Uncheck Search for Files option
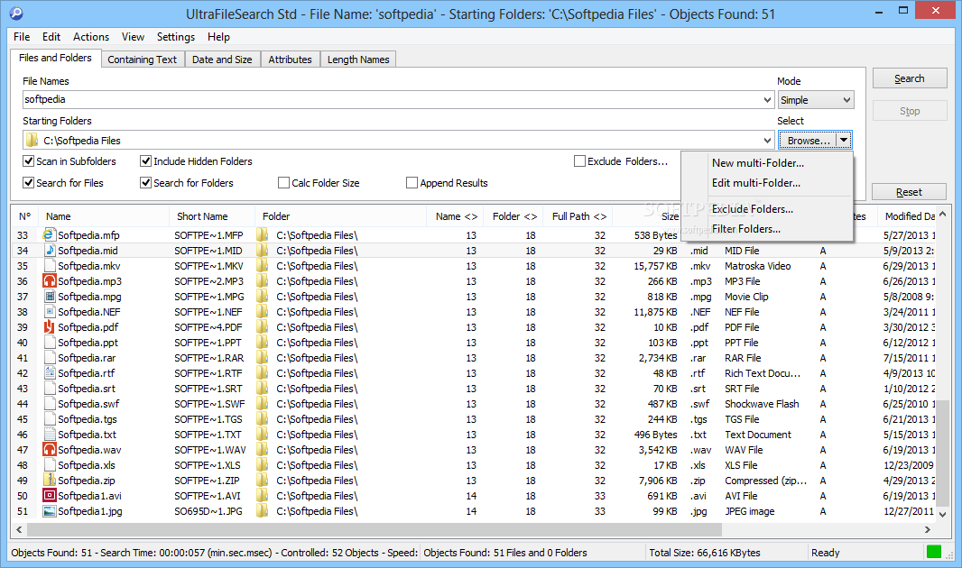962x568 pixels. [28, 183]
